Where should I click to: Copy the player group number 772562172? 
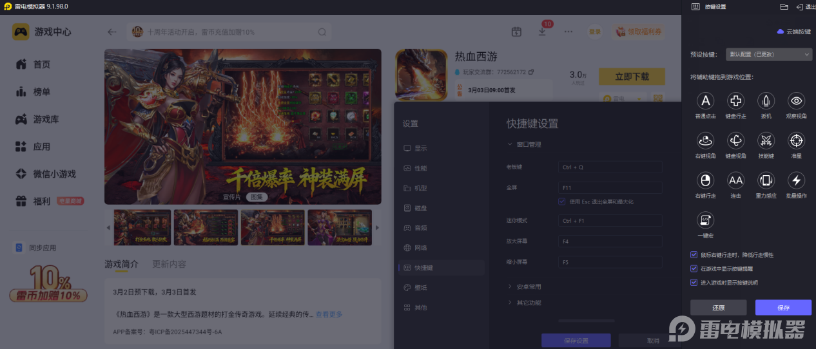pos(531,71)
